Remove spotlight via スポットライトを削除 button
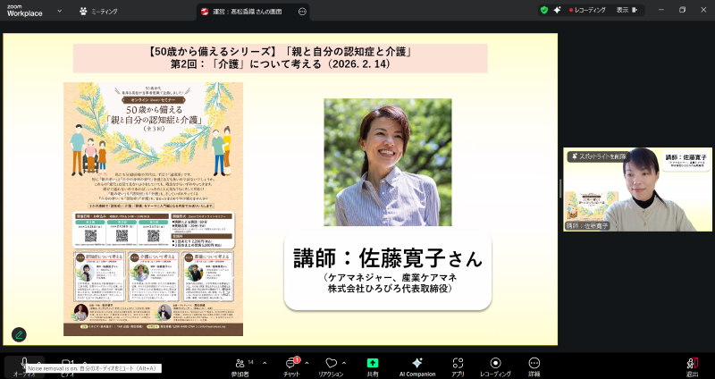 coord(599,156)
